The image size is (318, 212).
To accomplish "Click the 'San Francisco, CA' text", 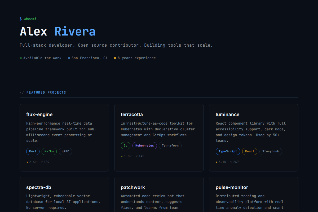I will point(90,58).
